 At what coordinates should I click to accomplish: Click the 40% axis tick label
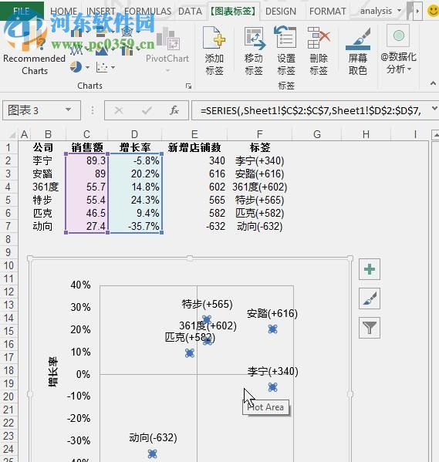(x=80, y=285)
